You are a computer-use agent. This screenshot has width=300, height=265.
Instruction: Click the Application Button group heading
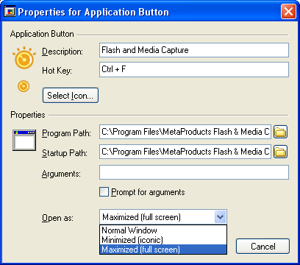42,34
